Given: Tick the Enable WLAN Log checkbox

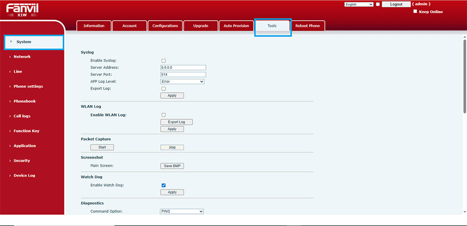Looking at the screenshot, I should click(x=163, y=115).
